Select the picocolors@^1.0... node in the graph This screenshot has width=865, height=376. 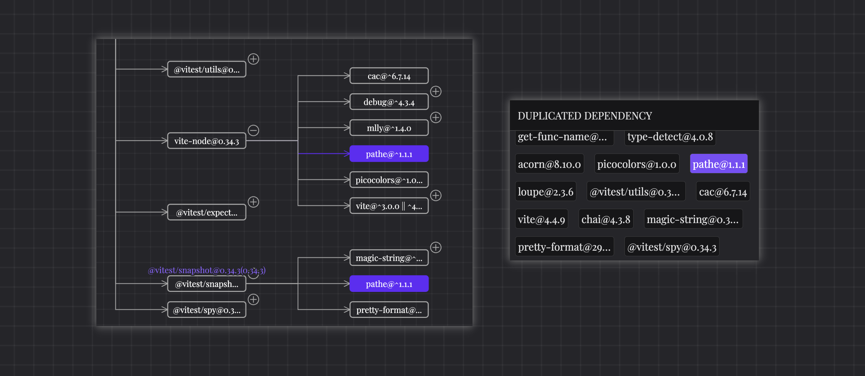(389, 180)
